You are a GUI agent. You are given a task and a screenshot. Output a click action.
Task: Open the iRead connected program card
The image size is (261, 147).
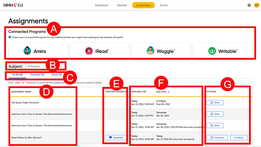(x=100, y=51)
